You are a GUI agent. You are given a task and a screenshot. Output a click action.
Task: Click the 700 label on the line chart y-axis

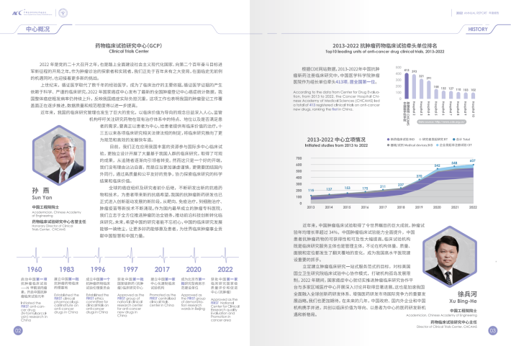(299, 158)
